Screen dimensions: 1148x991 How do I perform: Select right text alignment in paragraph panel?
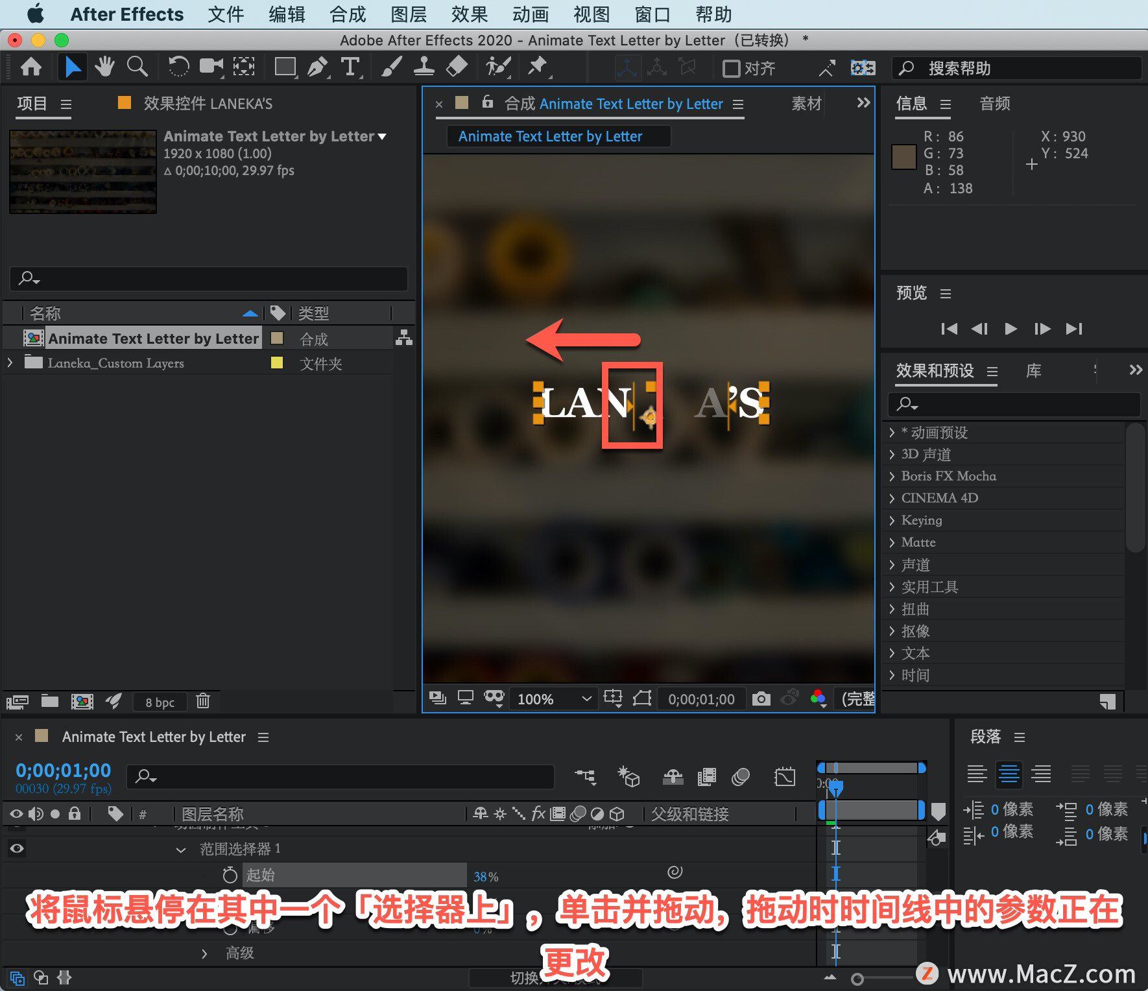pos(1041,773)
